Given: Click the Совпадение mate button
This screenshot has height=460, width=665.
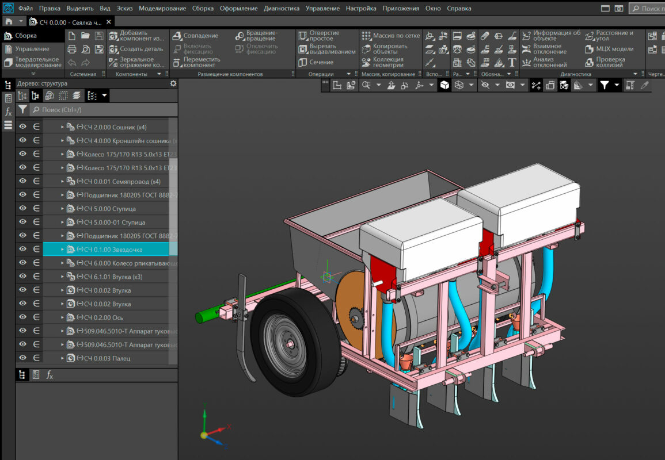Looking at the screenshot, I should coord(196,36).
